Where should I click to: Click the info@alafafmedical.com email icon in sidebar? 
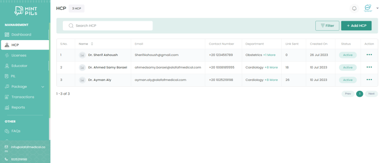tap(6, 147)
